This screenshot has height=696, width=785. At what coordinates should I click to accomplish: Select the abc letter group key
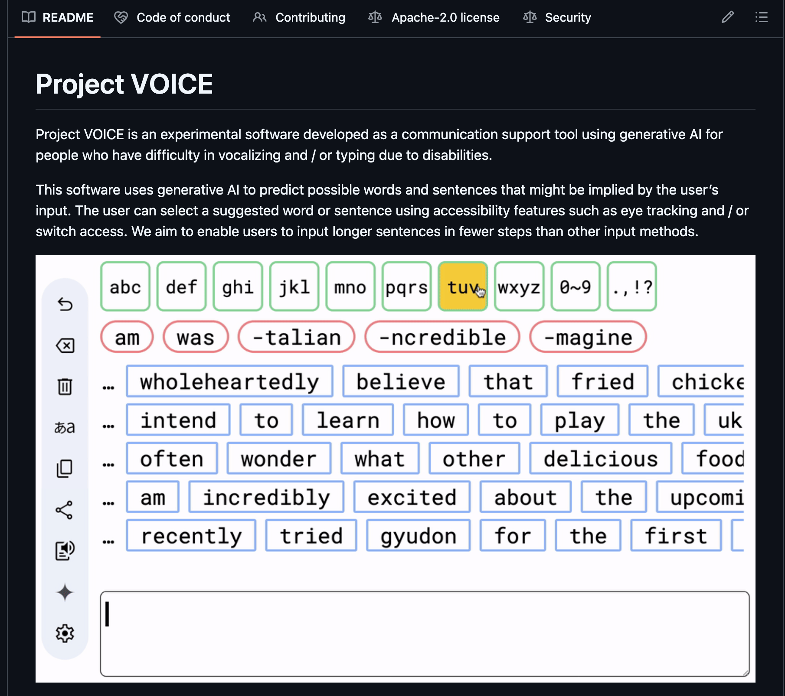(x=125, y=286)
